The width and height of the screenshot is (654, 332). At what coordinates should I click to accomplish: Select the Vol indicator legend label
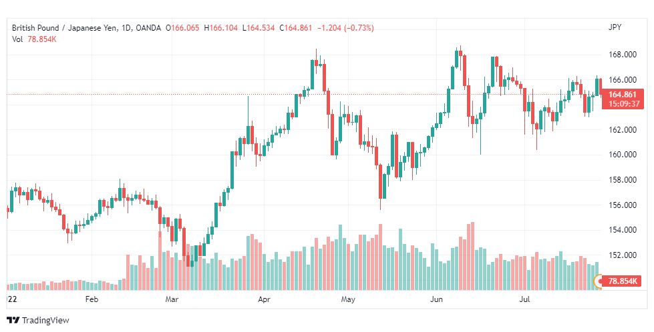point(17,39)
